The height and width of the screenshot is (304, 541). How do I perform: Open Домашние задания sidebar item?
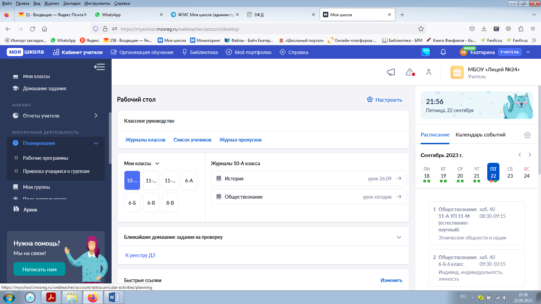[x=44, y=88]
